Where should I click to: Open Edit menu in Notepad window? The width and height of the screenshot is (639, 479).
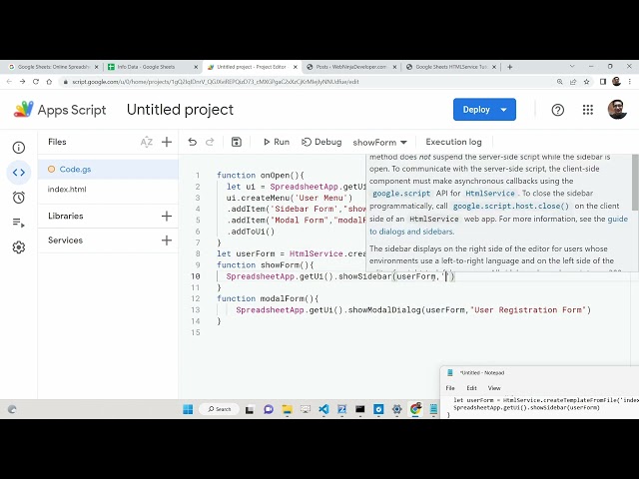[471, 388]
